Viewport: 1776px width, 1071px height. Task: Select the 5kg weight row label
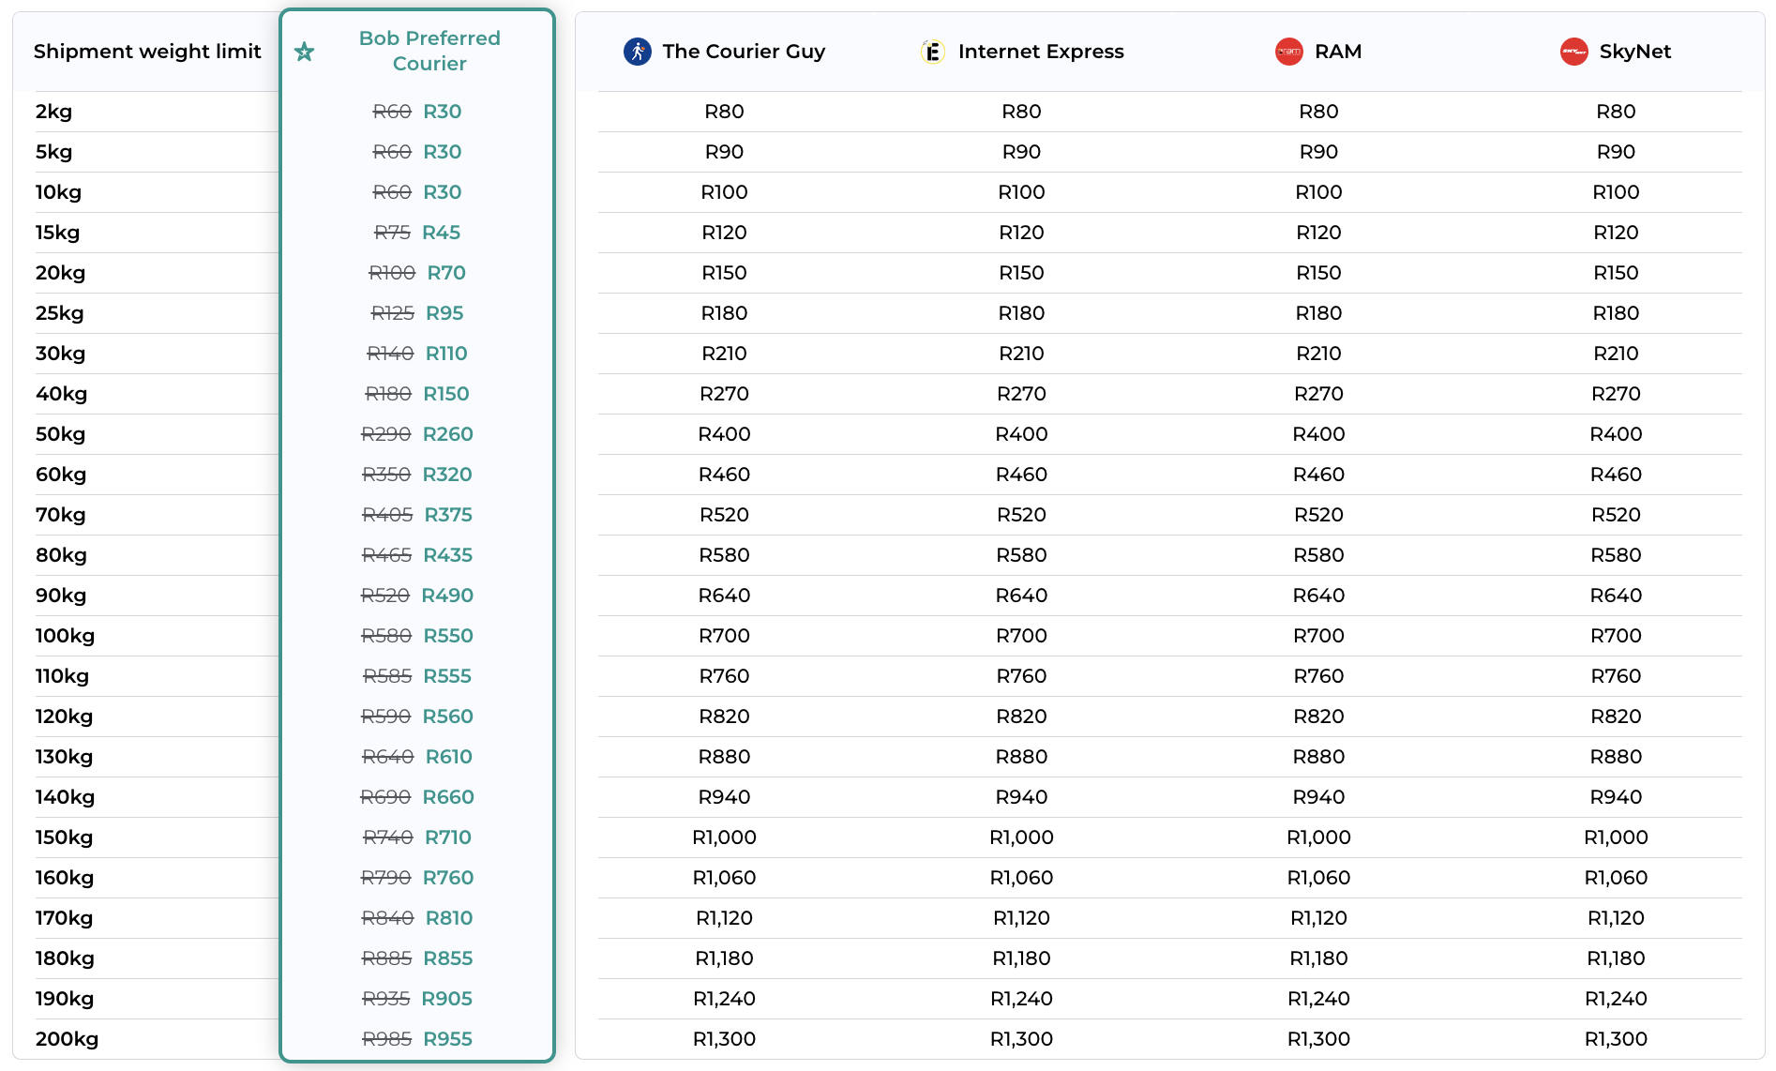tap(53, 152)
